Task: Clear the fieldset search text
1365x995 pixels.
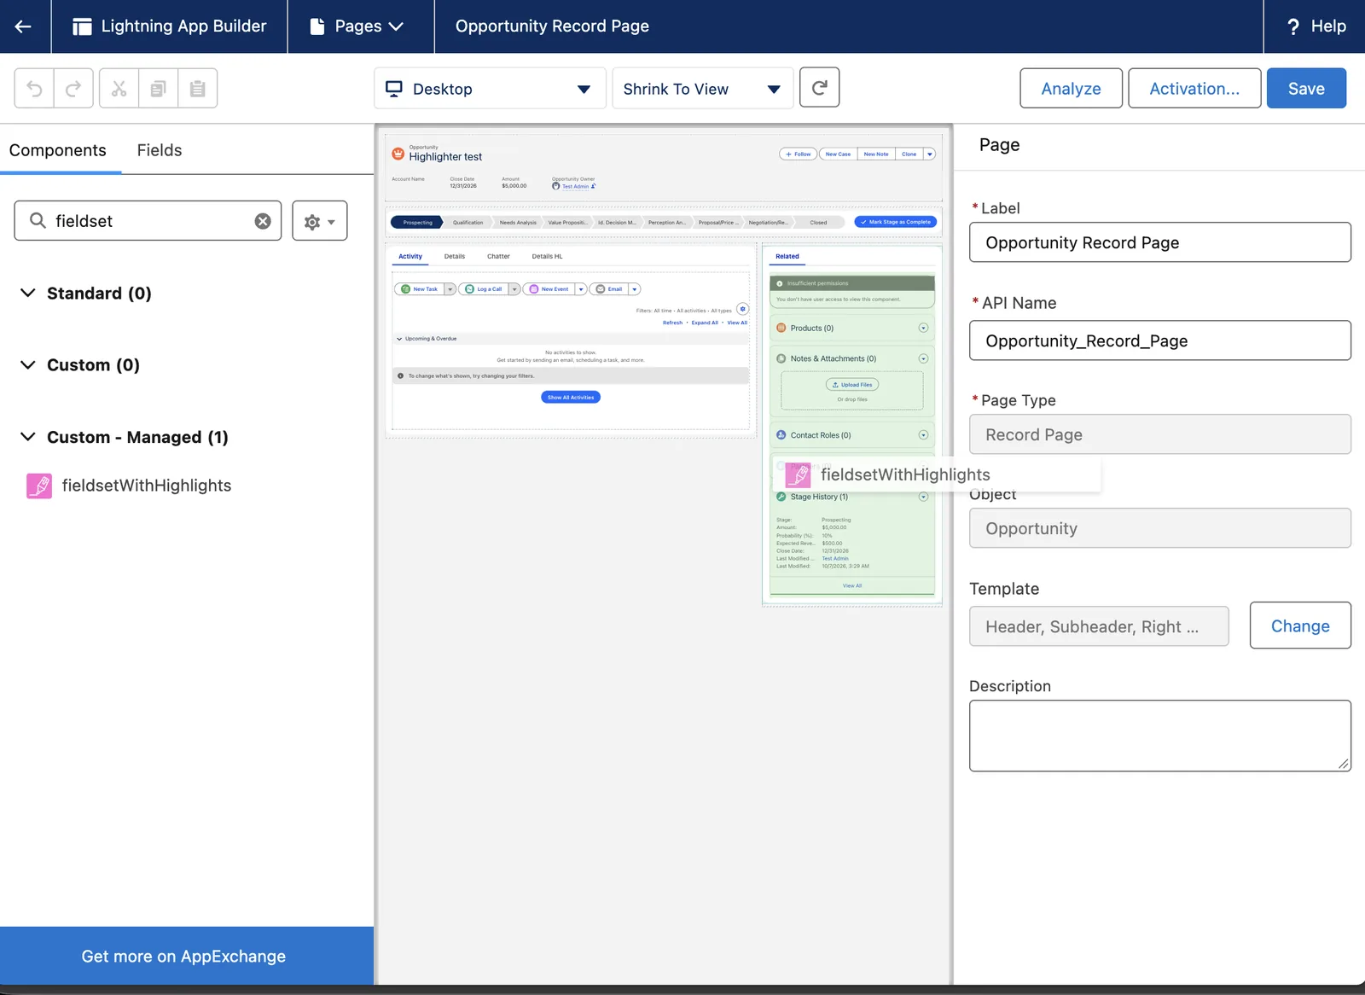Action: [x=263, y=221]
